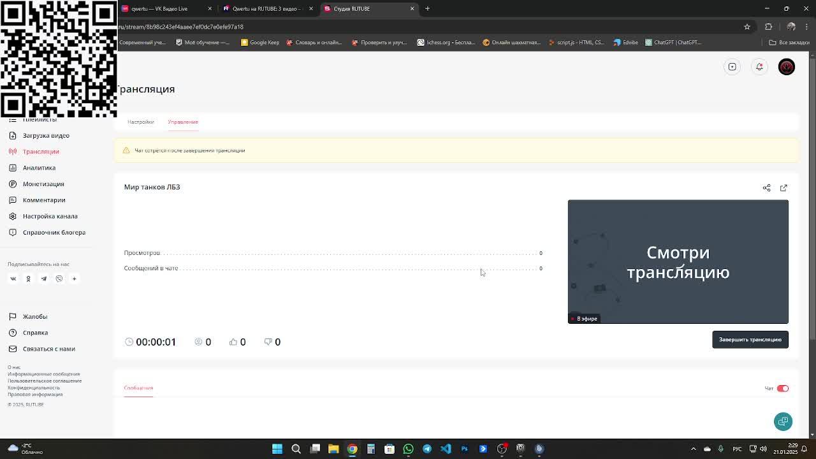The image size is (816, 459).
Task: Open the ChatGPT bookmark
Action: [x=673, y=43]
